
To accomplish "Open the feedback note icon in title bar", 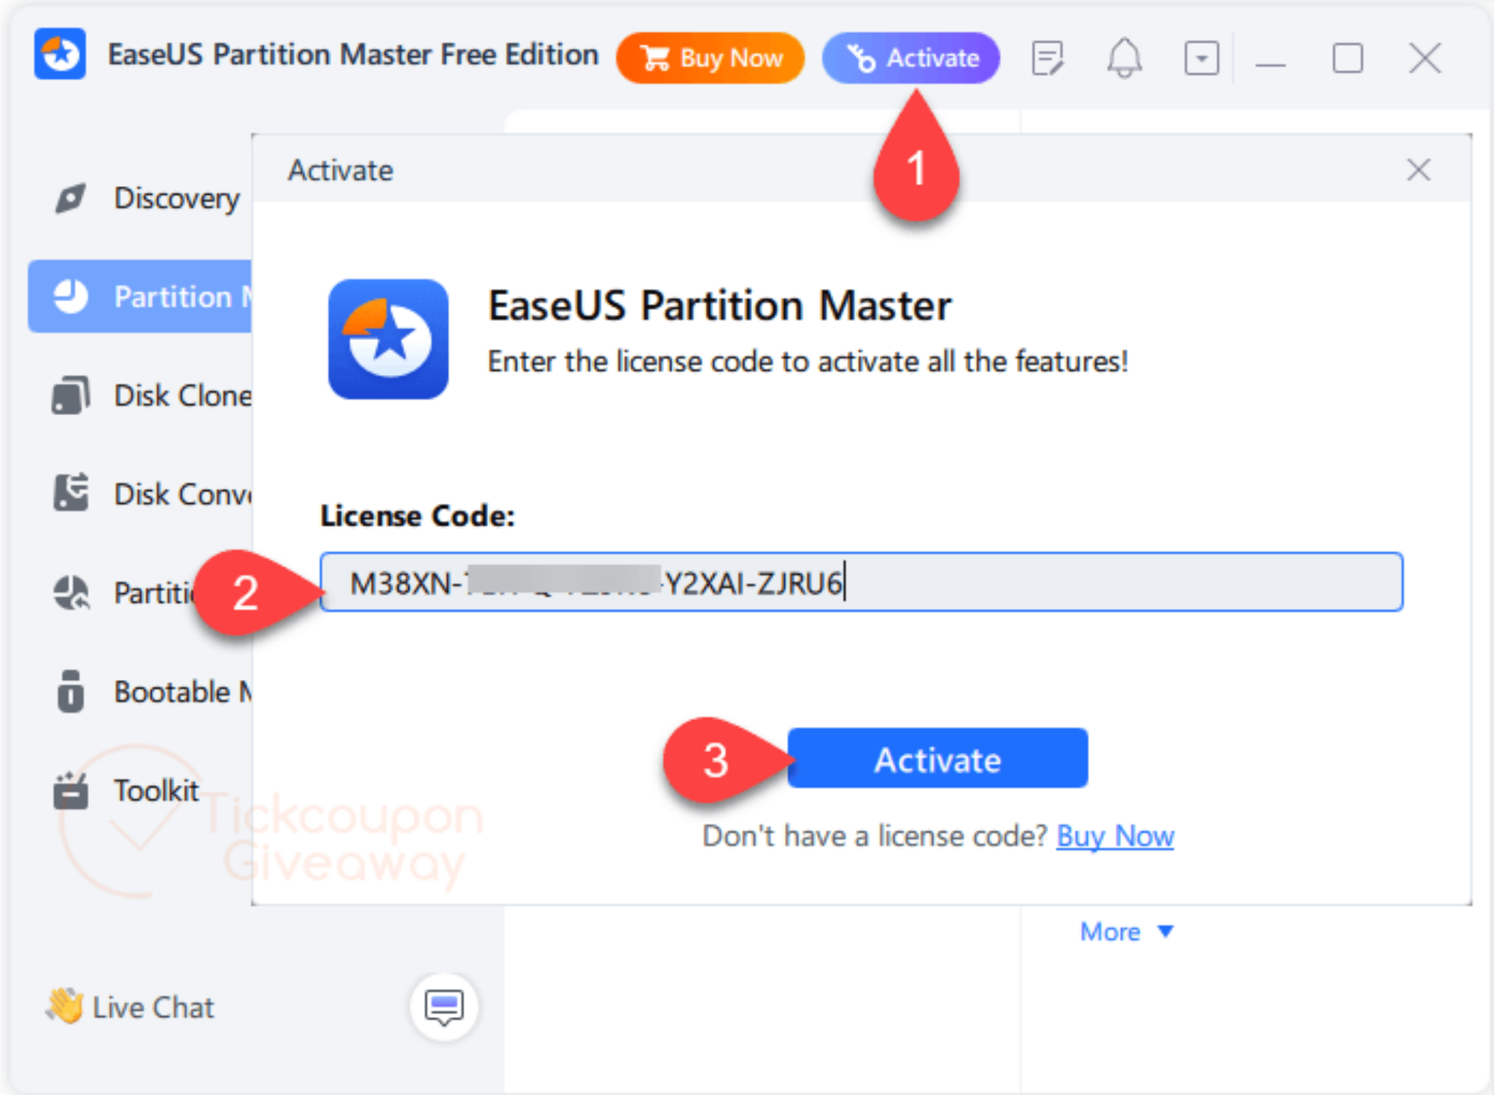I will click(x=1048, y=58).
